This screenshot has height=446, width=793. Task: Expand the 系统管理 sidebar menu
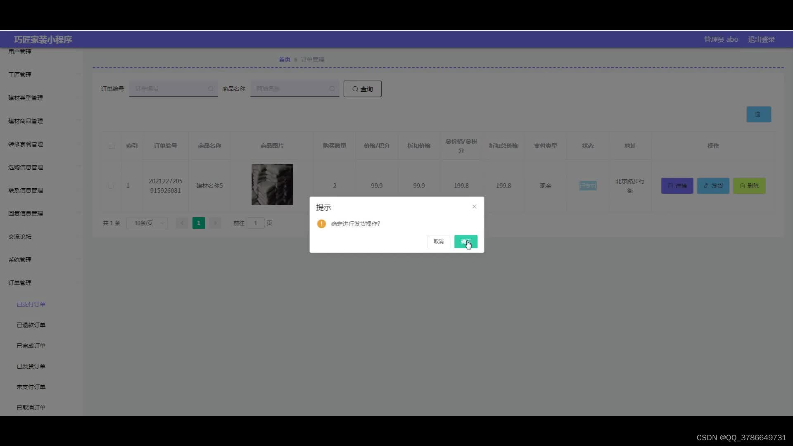point(20,260)
